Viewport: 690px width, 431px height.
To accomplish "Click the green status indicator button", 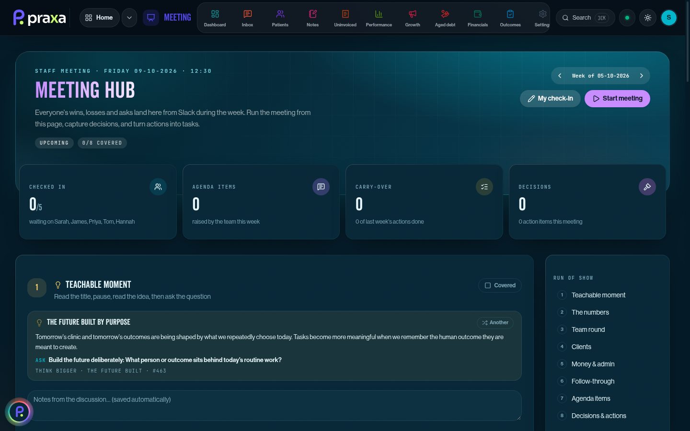I will click(x=627, y=18).
